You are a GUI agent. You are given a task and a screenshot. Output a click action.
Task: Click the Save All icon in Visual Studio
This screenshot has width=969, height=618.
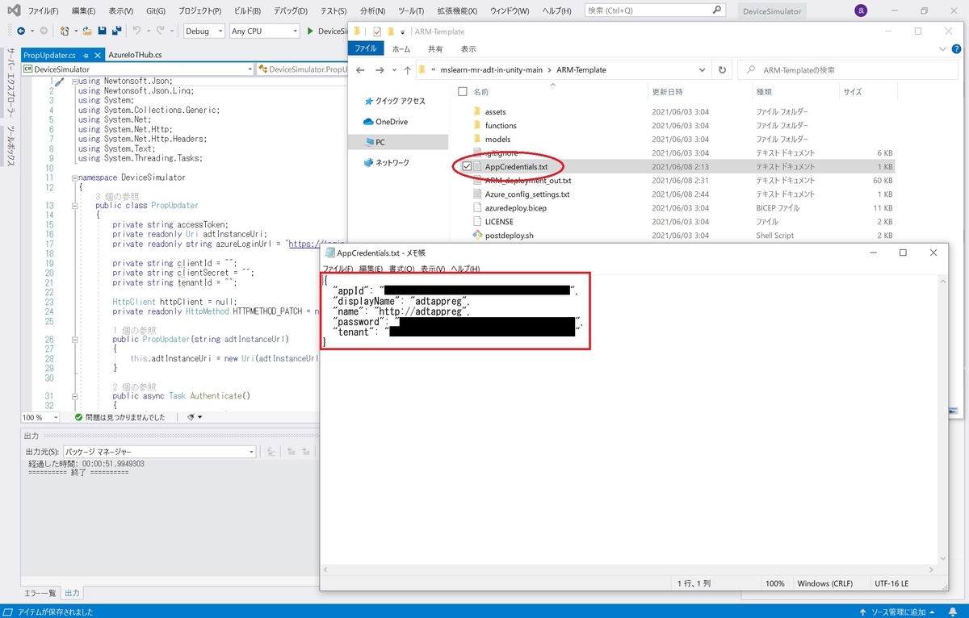coord(117,31)
